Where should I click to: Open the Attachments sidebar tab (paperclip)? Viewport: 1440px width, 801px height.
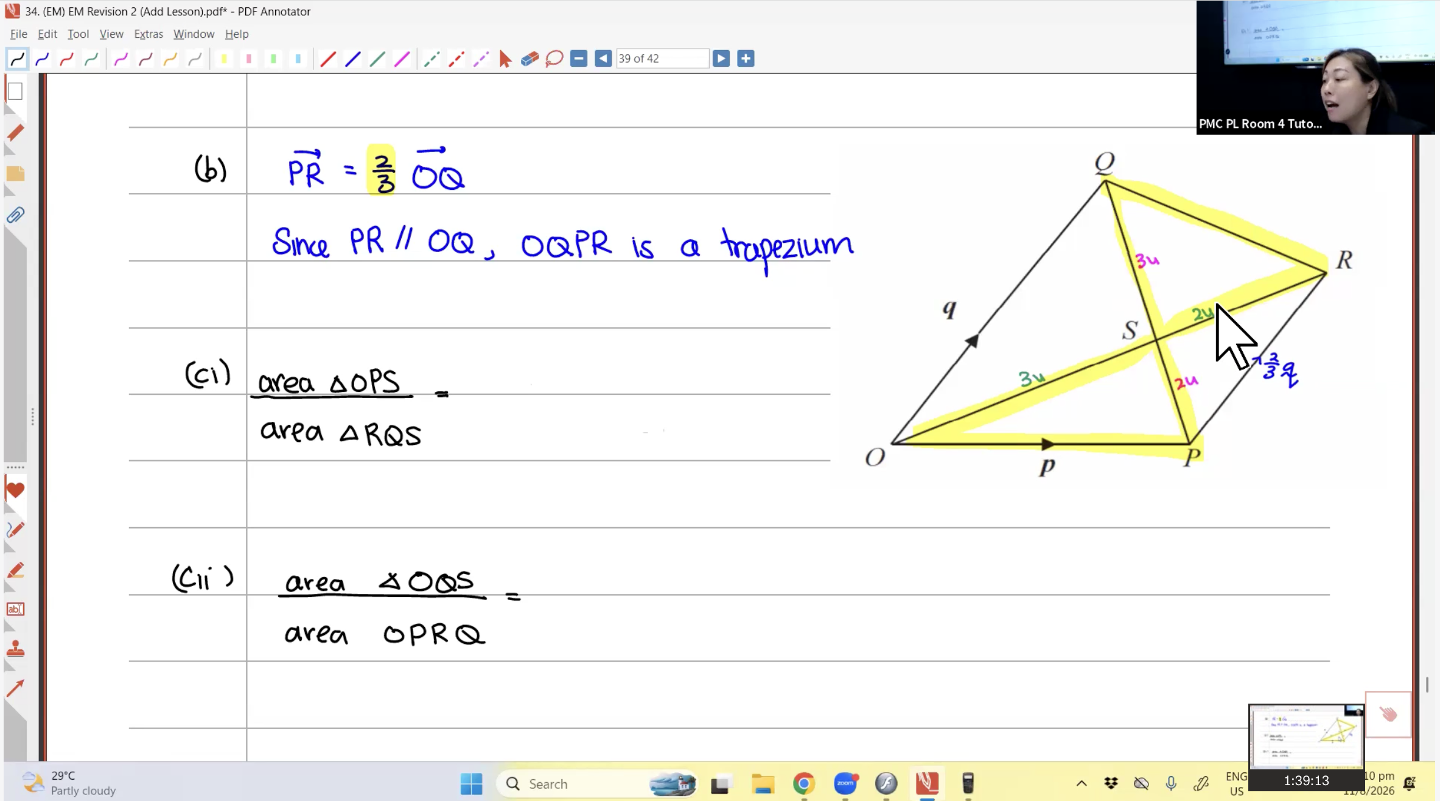(15, 215)
